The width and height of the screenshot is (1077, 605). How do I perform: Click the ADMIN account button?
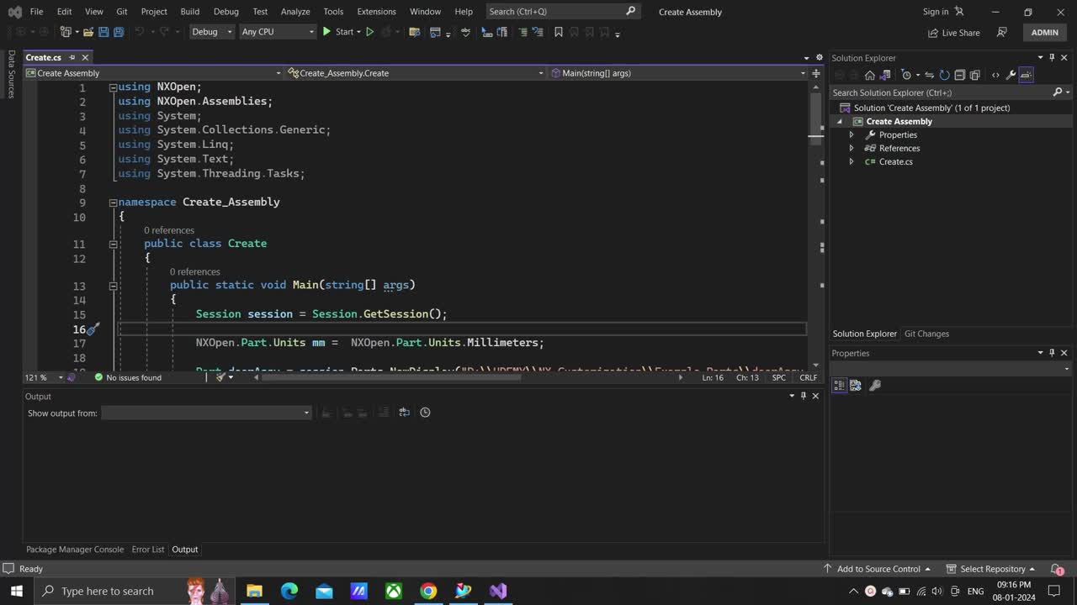[1044, 32]
